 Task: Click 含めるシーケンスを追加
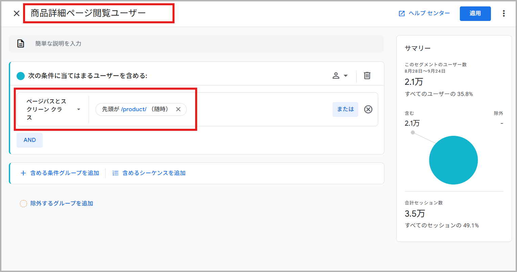coord(149,173)
